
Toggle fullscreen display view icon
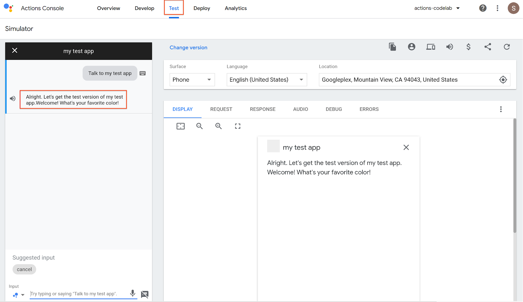coord(238,126)
